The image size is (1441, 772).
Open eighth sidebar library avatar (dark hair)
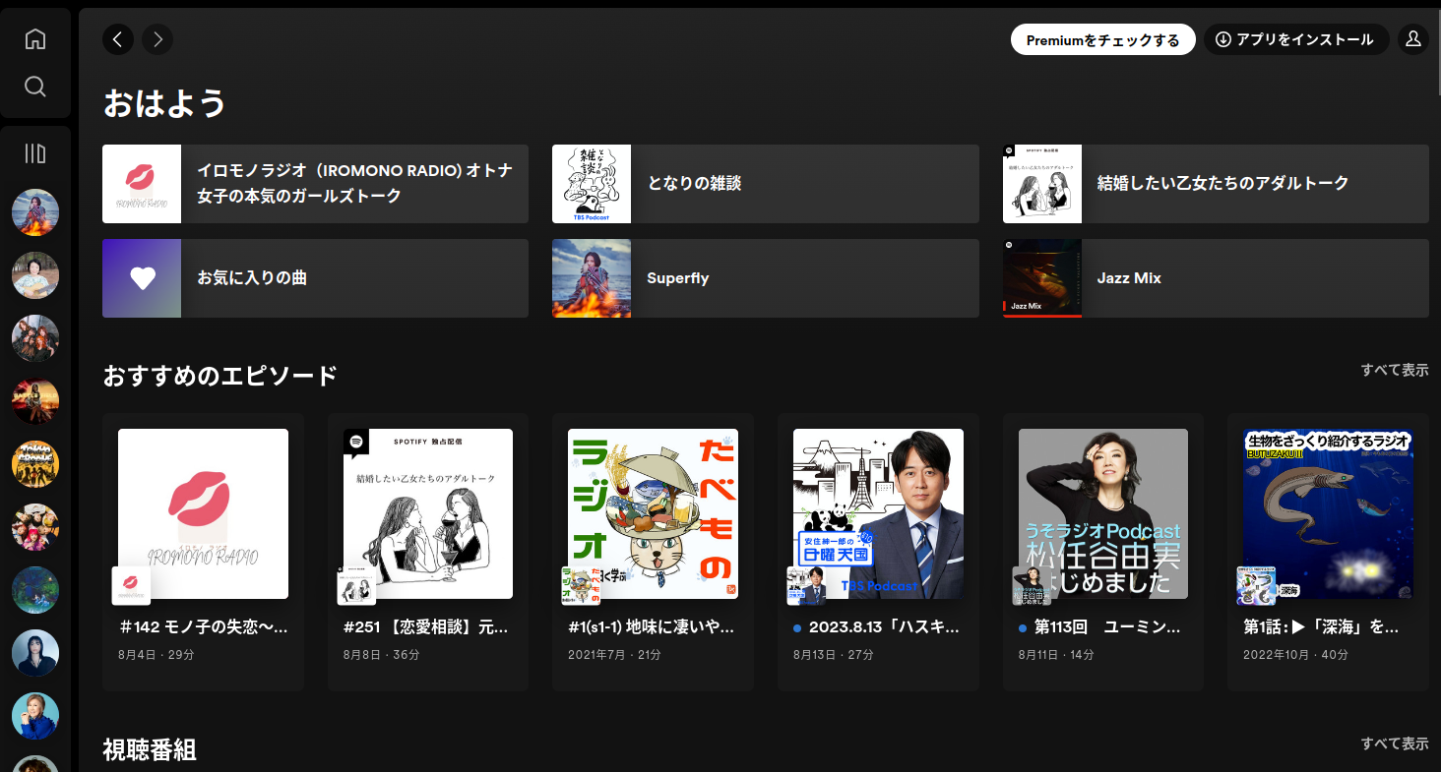tap(35, 653)
